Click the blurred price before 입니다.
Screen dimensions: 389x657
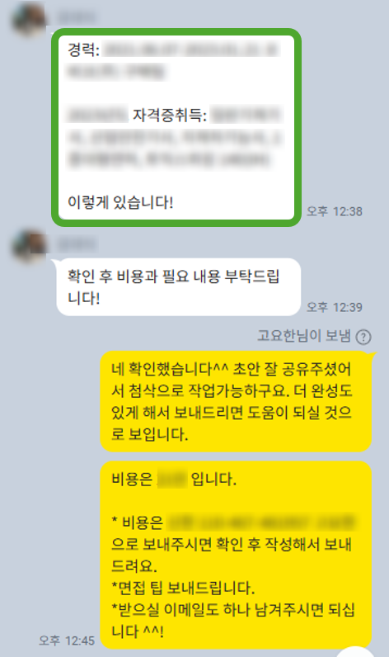[172, 479]
